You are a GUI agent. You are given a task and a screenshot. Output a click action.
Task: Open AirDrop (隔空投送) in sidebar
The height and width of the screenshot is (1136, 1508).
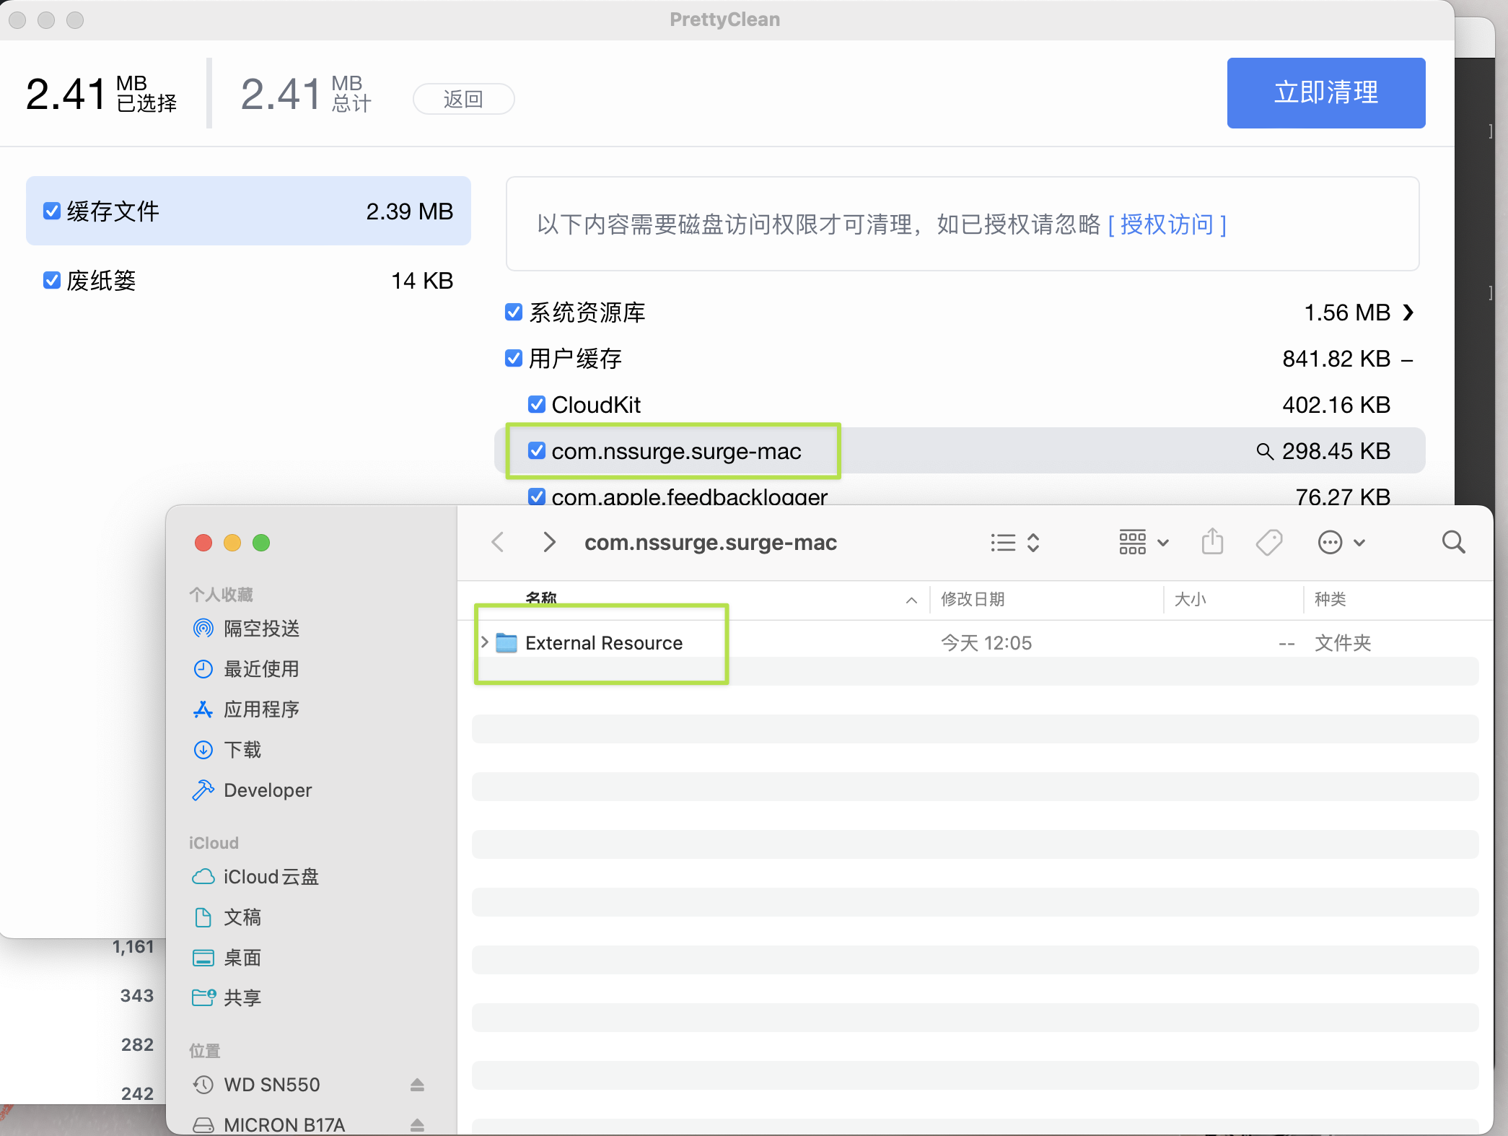(x=260, y=629)
